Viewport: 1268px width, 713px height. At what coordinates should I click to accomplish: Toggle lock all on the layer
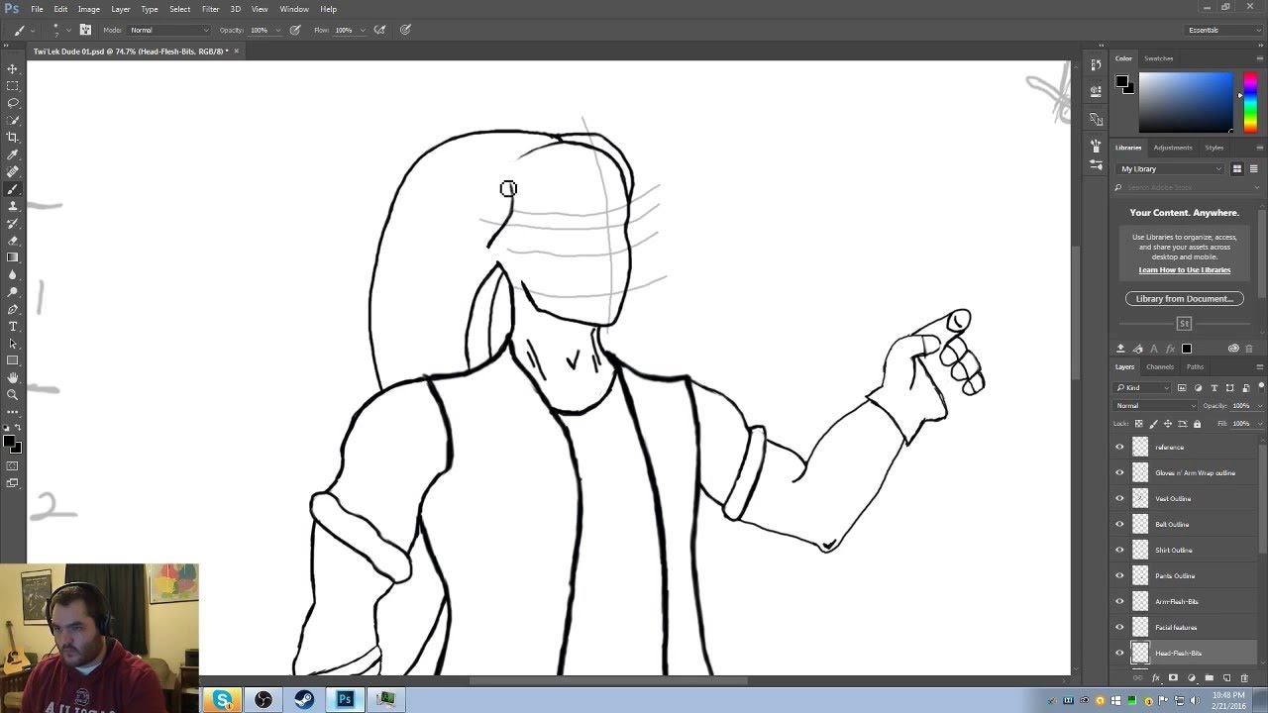point(1197,424)
